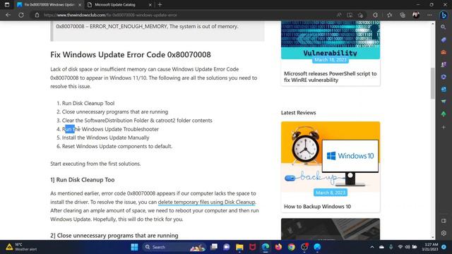Open the sidebar Shopping tag tool

444,40
